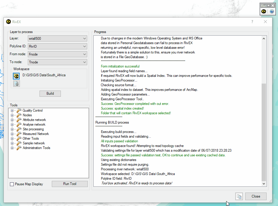Viewport: 278px width, 206px height.
Task: Click the Close button at bottom right
Action: point(256,196)
